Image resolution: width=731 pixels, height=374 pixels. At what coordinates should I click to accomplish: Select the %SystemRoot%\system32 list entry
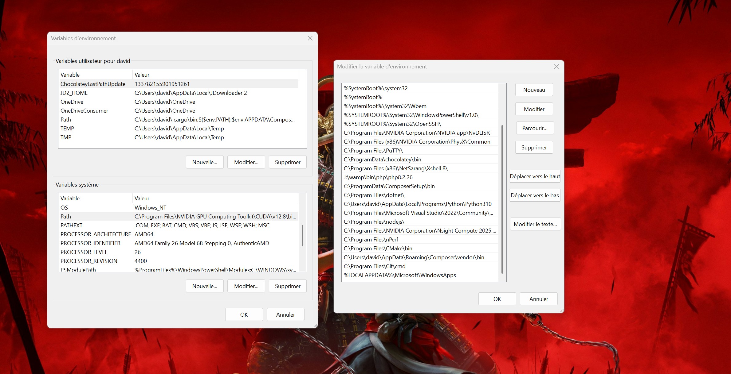(x=375, y=88)
